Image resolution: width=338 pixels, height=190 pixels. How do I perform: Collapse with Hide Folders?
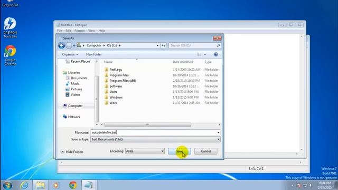tap(72, 152)
